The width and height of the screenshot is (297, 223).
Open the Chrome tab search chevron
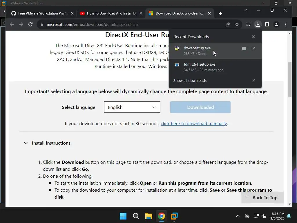[245, 10]
